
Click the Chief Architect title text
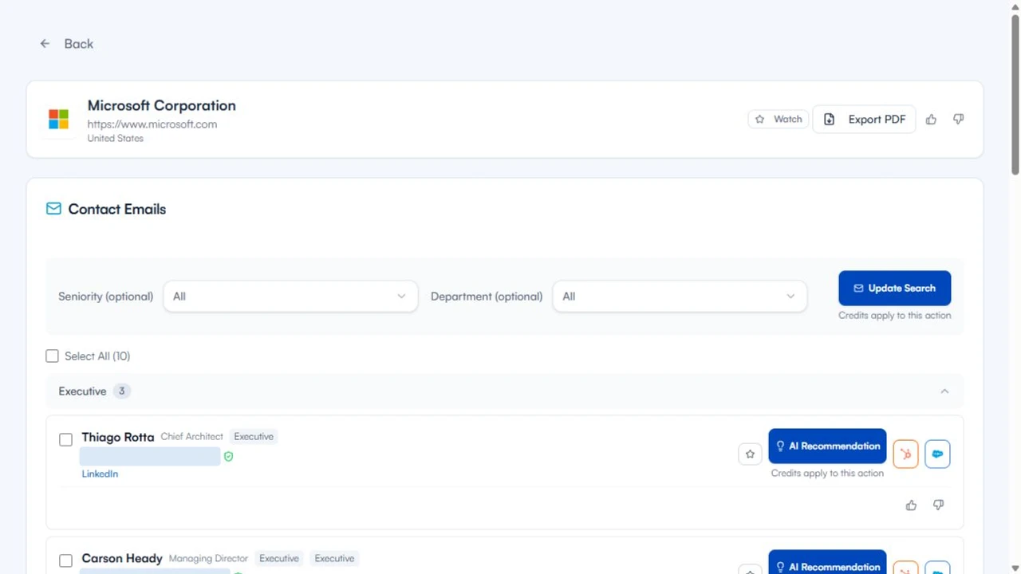pos(191,437)
